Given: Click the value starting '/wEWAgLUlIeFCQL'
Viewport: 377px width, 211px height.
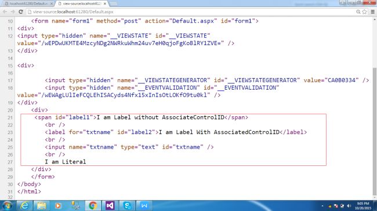Looking at the screenshot, I should pyautogui.click(x=124, y=95).
